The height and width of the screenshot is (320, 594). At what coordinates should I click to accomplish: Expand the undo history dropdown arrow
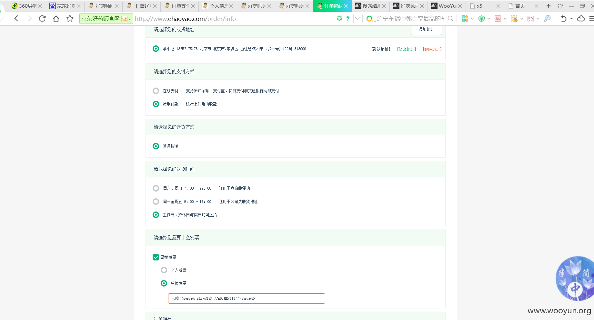pyautogui.click(x=571, y=19)
